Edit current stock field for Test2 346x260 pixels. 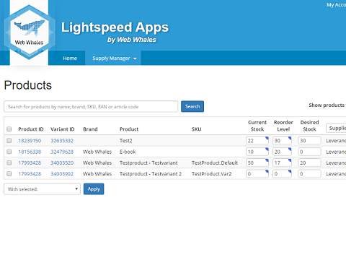click(257, 141)
